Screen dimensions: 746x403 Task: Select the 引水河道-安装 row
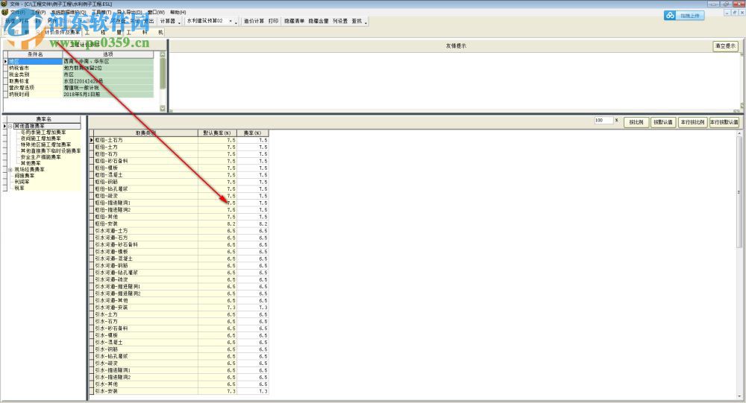coord(181,308)
